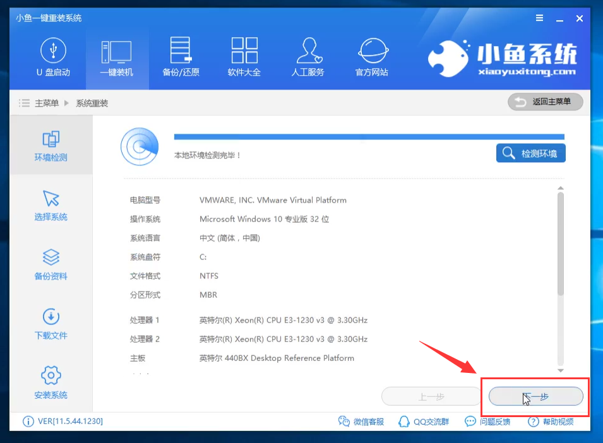Go to the 选择系统 system selection step
This screenshot has height=443, width=603.
click(51, 205)
